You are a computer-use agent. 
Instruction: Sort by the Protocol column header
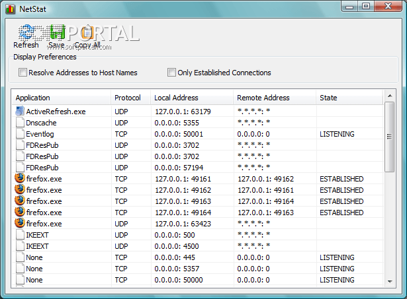[131, 98]
